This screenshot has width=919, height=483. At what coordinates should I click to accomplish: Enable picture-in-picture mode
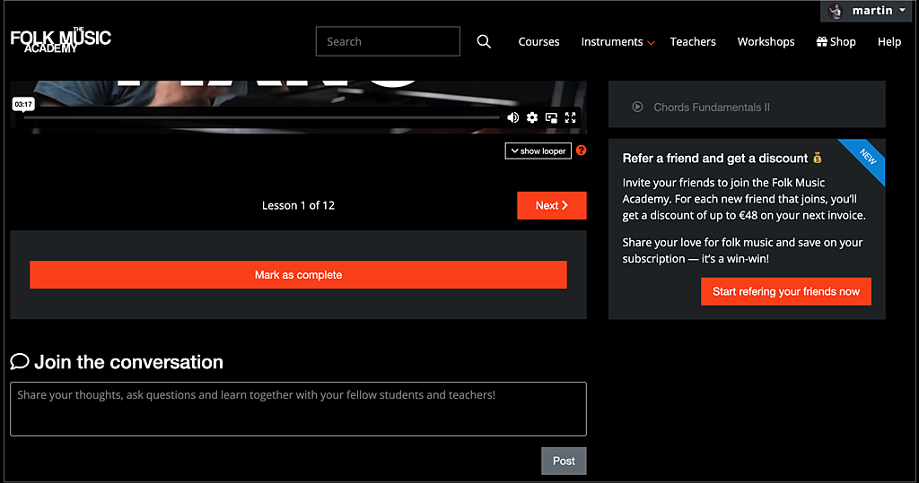tap(551, 117)
